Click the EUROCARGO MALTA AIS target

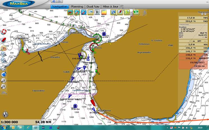(70, 96)
